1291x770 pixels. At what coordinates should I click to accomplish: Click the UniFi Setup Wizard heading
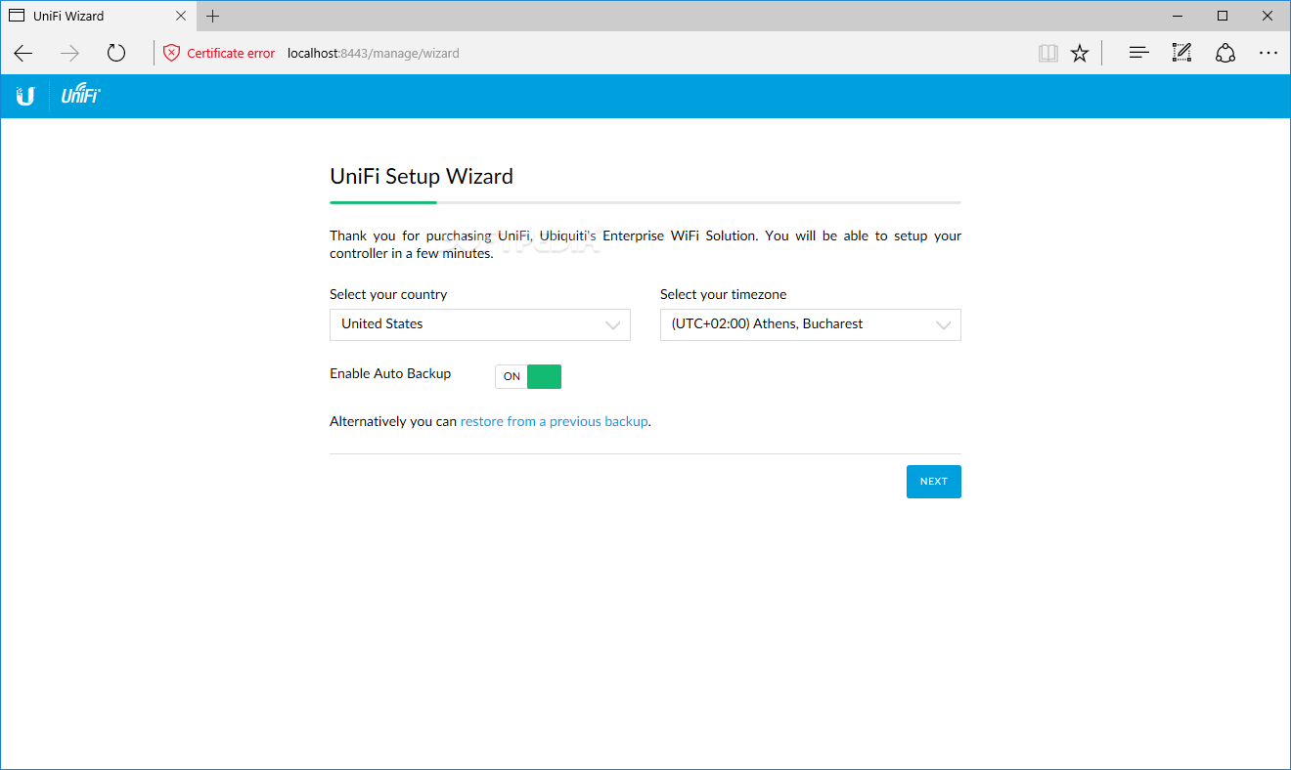click(422, 177)
